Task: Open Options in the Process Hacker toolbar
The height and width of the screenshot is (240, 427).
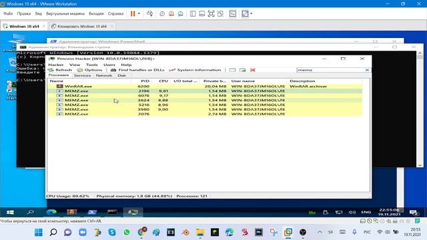Action: click(x=90, y=70)
